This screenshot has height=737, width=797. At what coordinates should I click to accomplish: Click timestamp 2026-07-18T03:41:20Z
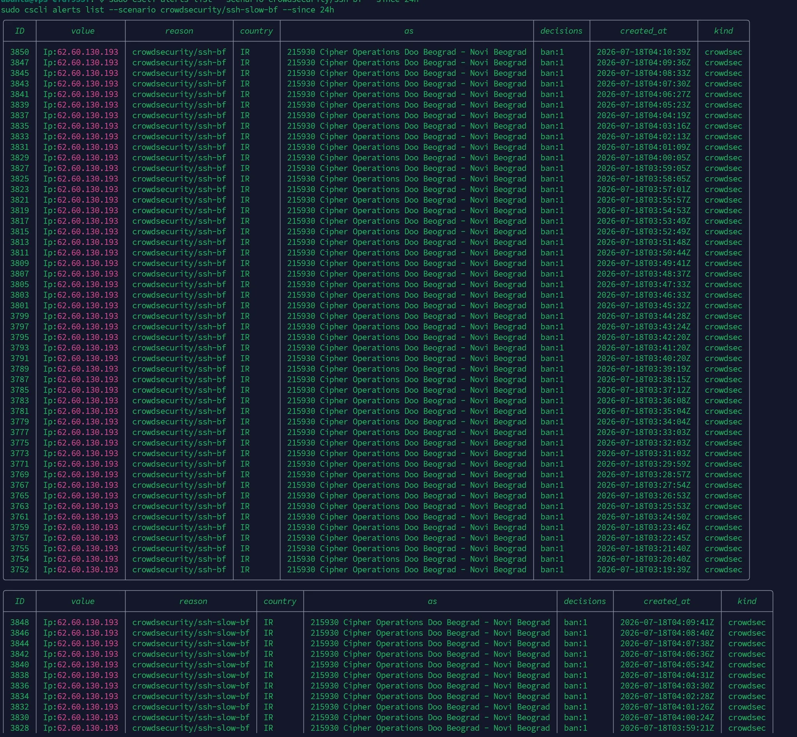pos(643,348)
